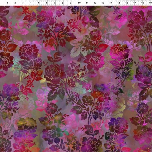Click the ruler number "5"
This screenshot has height=152, width=152.
[x=39, y=3]
